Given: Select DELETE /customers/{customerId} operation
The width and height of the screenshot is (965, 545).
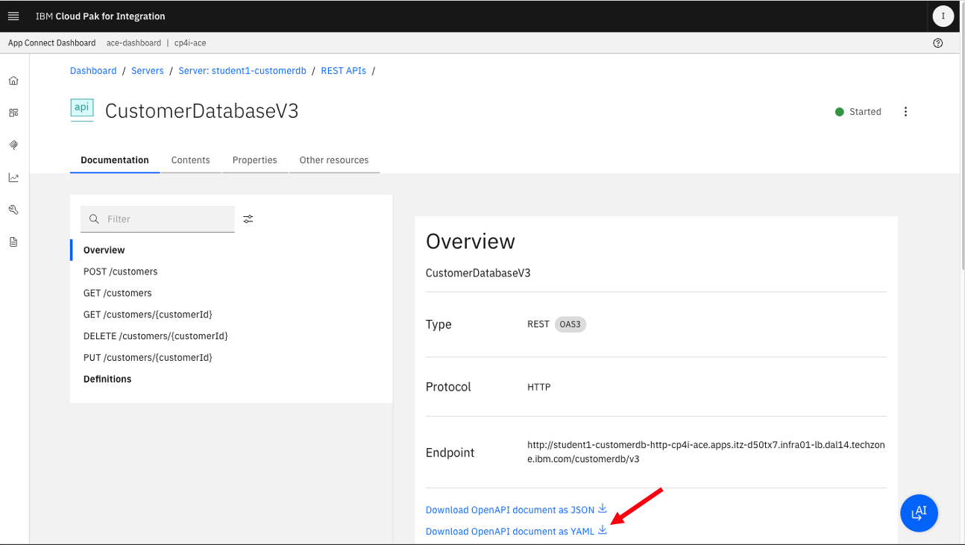Looking at the screenshot, I should tap(156, 336).
